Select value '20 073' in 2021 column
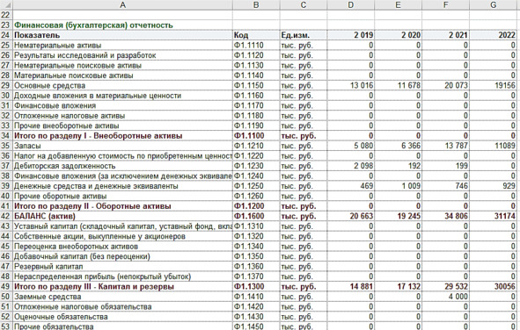This screenshot has width=520, height=330. coord(446,85)
